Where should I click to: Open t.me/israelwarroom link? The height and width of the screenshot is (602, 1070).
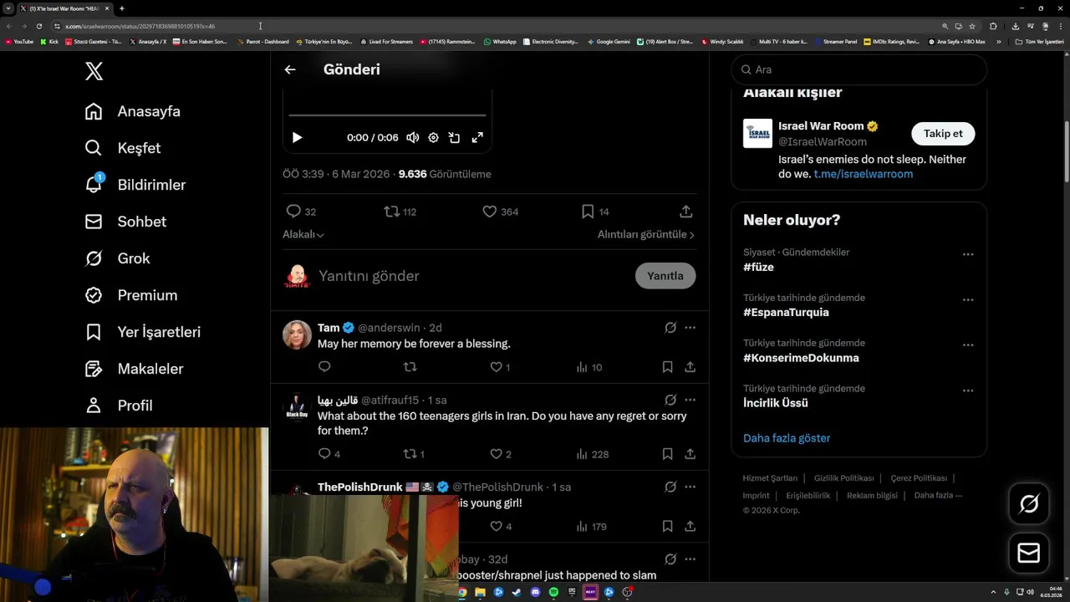pos(864,174)
